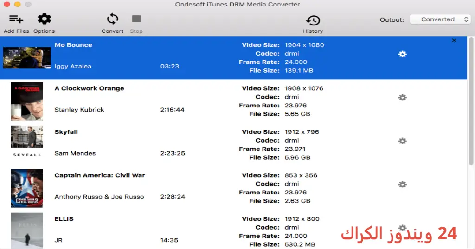
Task: Click the duration 2:16:44
Action: (172, 110)
